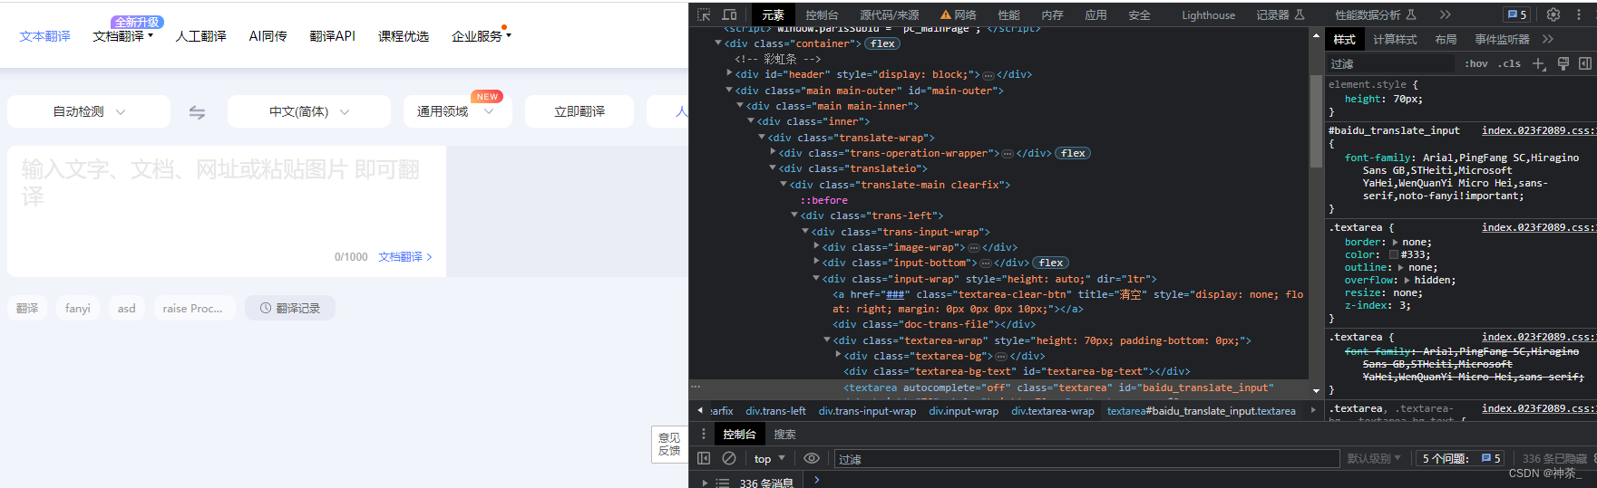Image resolution: width=1597 pixels, height=488 pixels.
Task: Click the three-dot icon beside the textarea line
Action: (x=696, y=387)
